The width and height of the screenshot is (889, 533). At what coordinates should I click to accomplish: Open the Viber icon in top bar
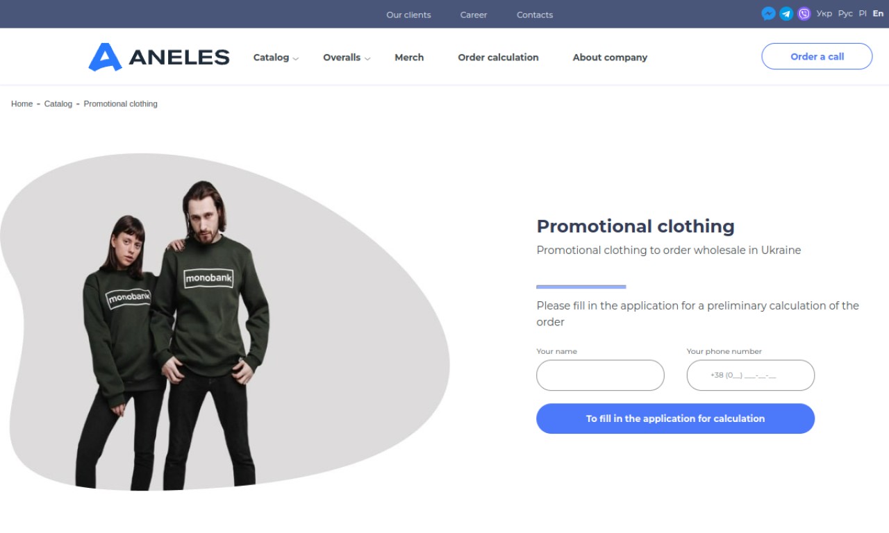[804, 14]
